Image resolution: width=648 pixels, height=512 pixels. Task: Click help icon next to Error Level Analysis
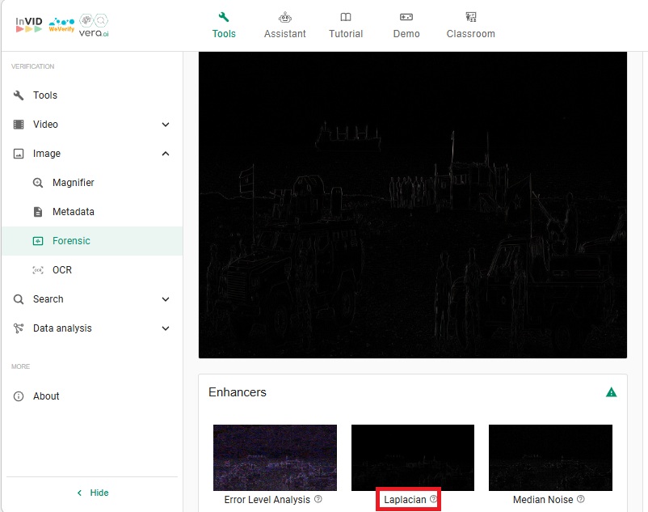point(318,500)
